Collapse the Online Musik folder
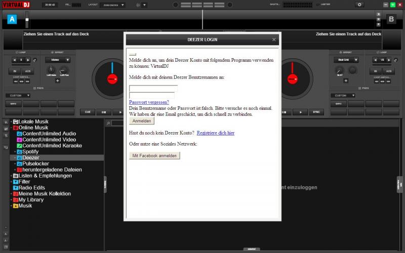Viewport: 405px width, 253px height. coord(11,128)
